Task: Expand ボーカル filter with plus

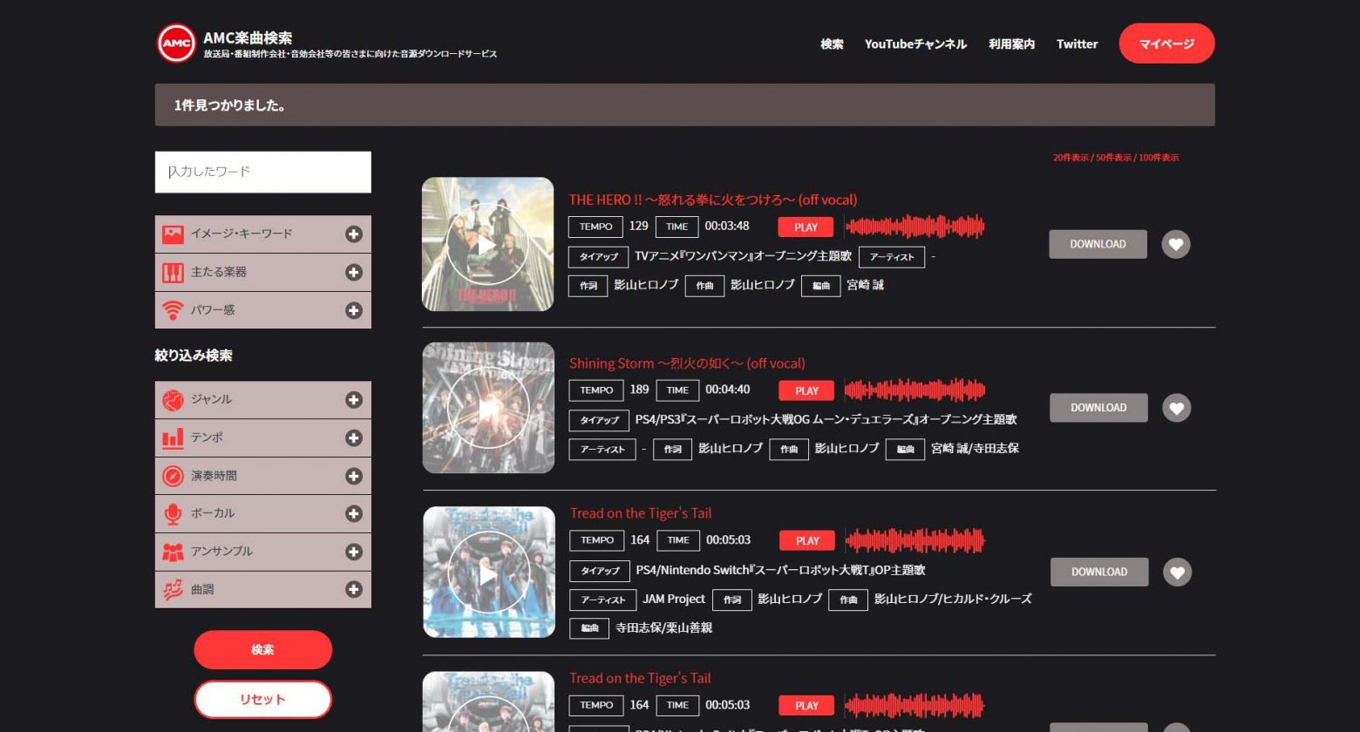Action: (353, 513)
